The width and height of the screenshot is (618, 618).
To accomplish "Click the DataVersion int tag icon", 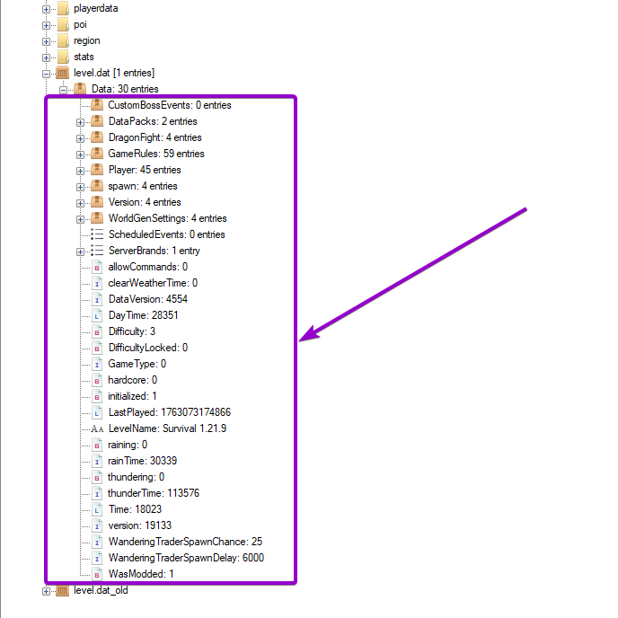I will [97, 299].
